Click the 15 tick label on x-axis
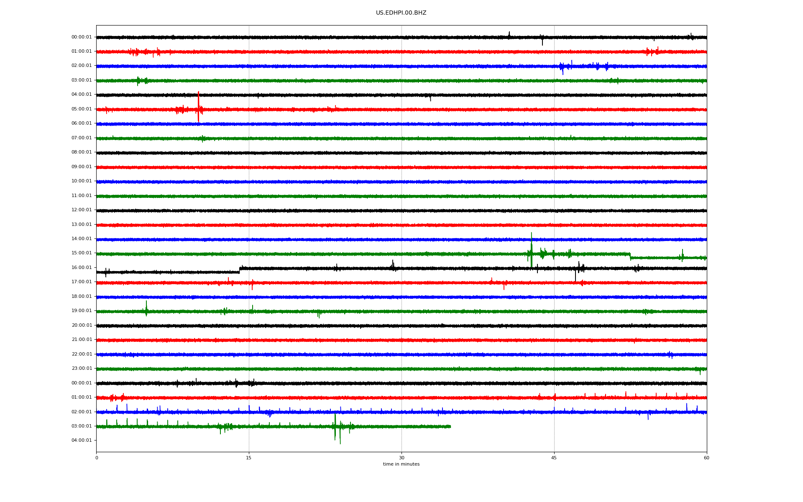803x502 pixels. pos(249,458)
